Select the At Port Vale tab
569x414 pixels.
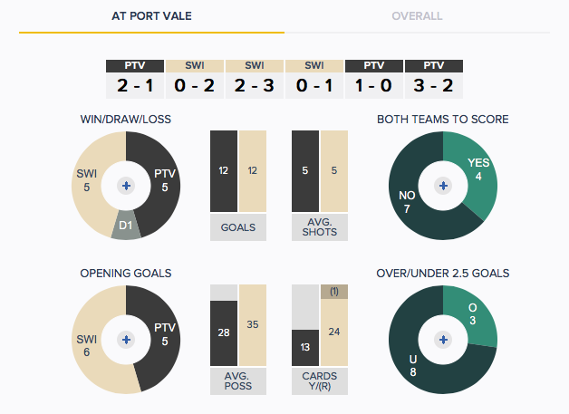tap(151, 16)
